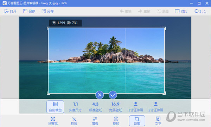Click the app logo in title bar
This screenshot has height=127, width=211.
(5, 3)
